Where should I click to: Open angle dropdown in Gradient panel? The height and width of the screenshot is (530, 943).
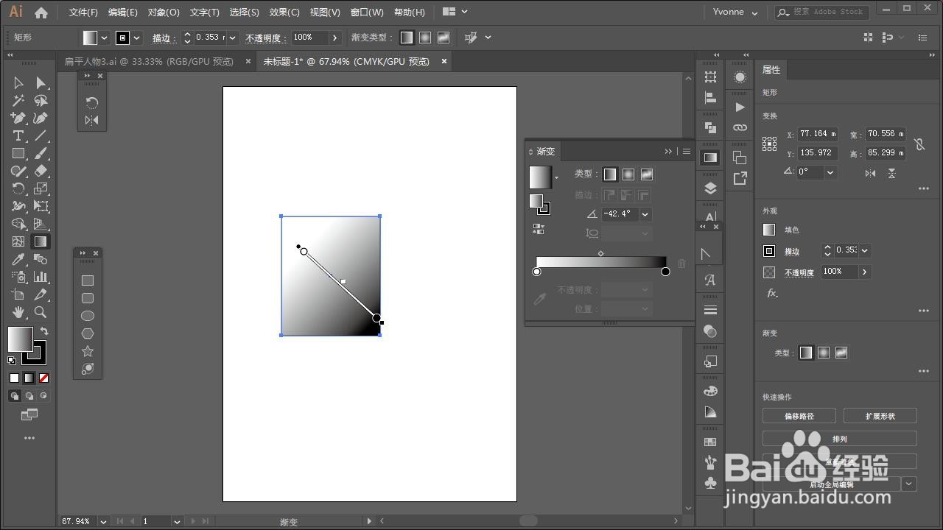point(645,214)
